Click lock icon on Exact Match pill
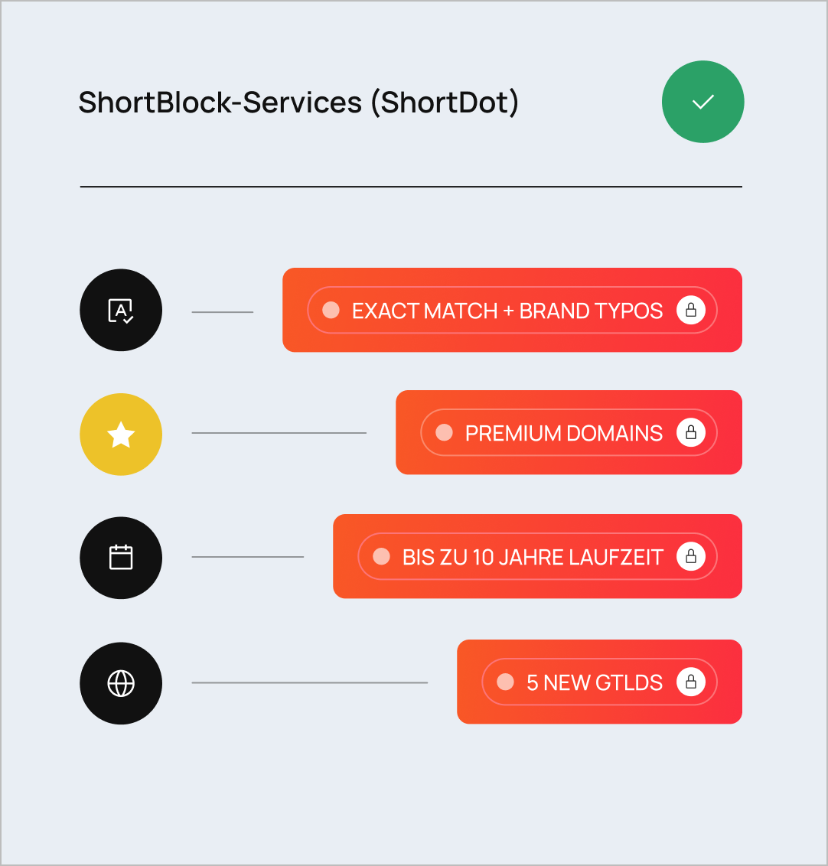The image size is (828, 866). tap(691, 310)
